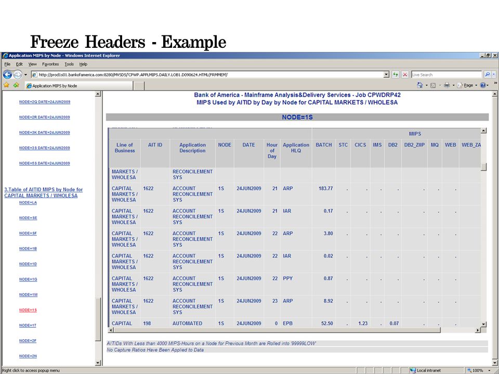Click the Refresh page icon
The height and width of the screenshot is (374, 499).
click(x=396, y=75)
